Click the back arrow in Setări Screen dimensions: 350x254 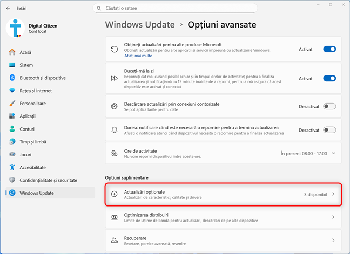tap(8, 8)
